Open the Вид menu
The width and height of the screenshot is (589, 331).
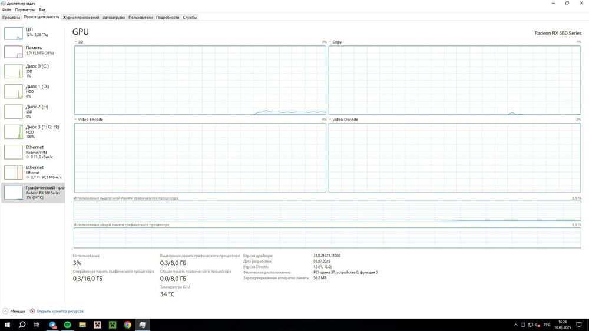pyautogui.click(x=42, y=10)
